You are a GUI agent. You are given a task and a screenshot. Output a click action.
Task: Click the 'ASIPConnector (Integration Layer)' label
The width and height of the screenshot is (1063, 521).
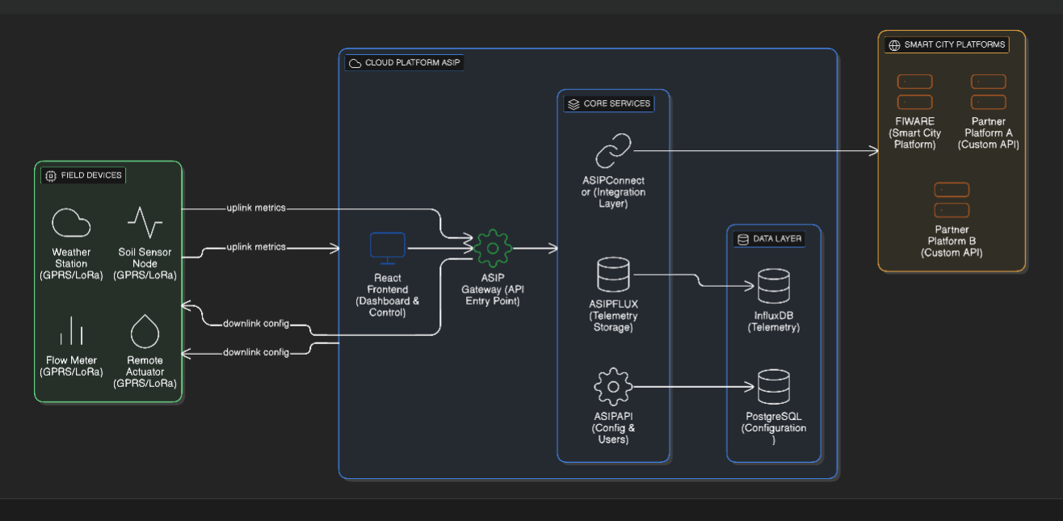point(614,192)
